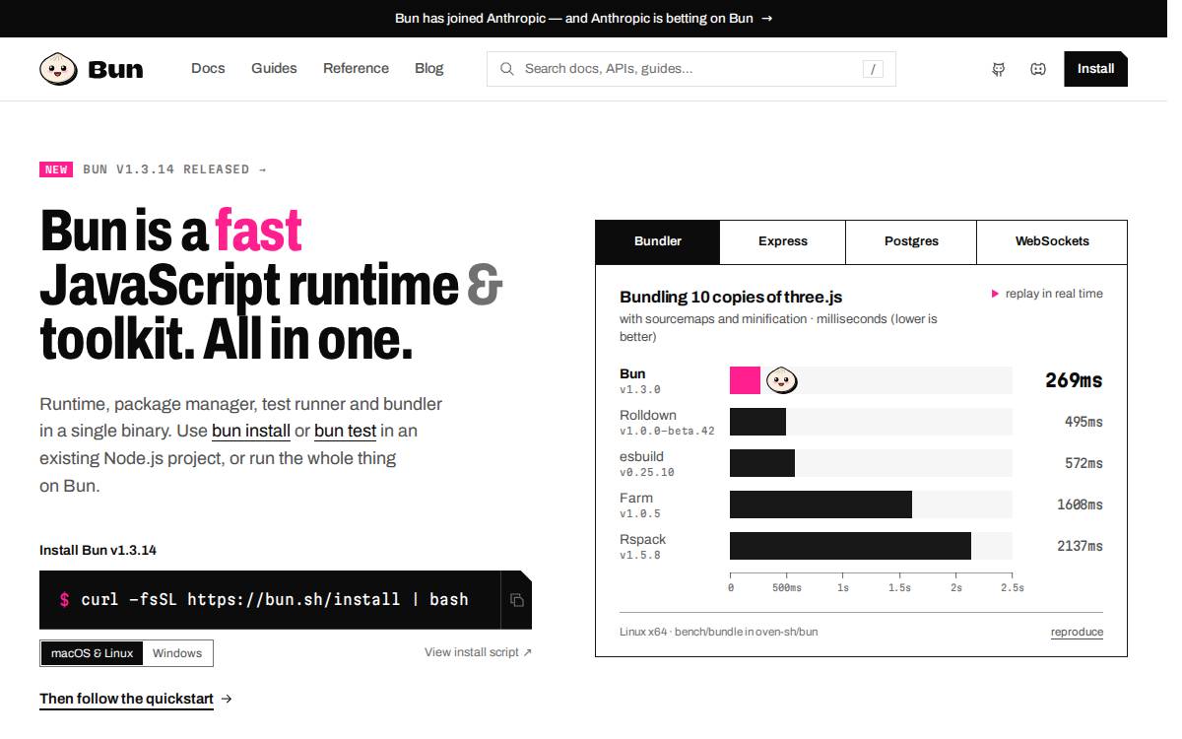Focus the Search docs input field
The height and width of the screenshot is (739, 1182).
[691, 69]
